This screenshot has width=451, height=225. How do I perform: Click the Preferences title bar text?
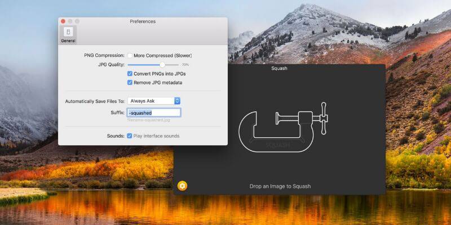coord(143,21)
